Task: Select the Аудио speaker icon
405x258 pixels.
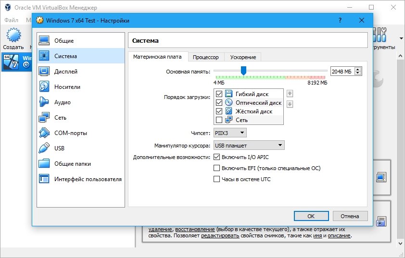Action: (44, 102)
